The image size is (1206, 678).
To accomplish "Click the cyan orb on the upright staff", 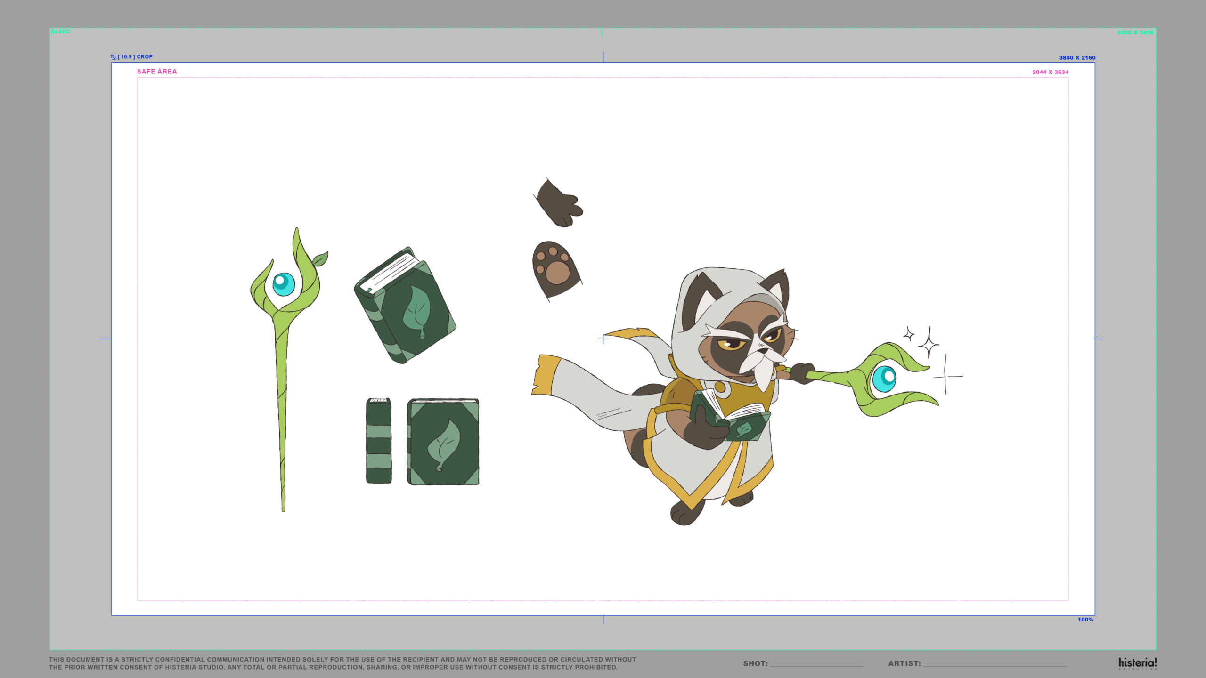I will 284,284.
